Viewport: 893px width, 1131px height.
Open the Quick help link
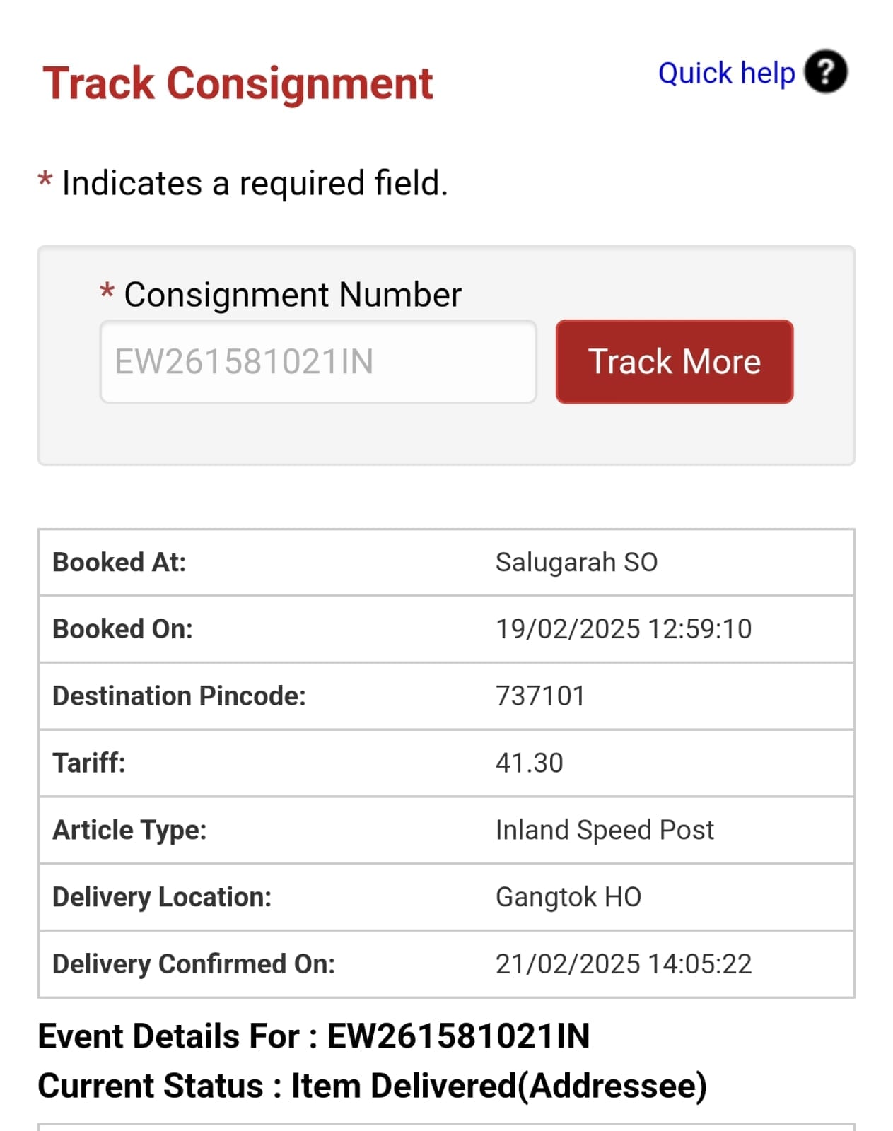(x=726, y=73)
